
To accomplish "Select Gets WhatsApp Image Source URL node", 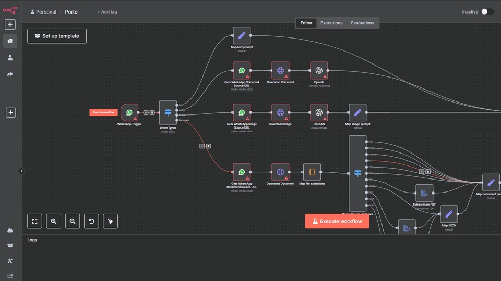I will pyautogui.click(x=242, y=112).
